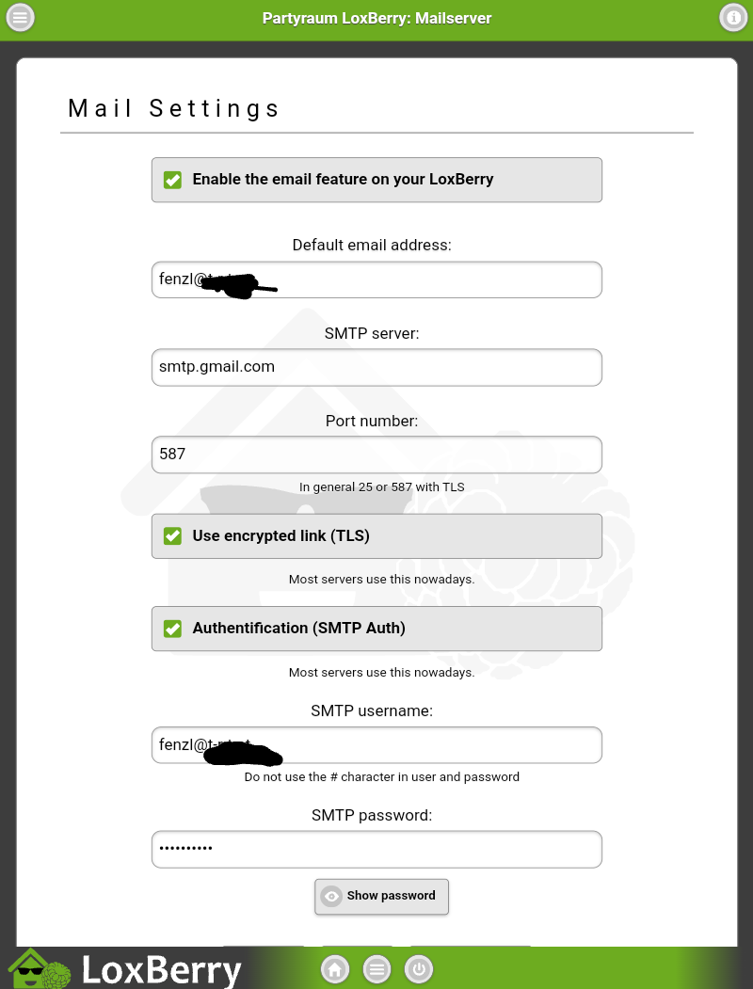
Task: Toggle the Enable email feature checkbox
Action: coord(173,180)
